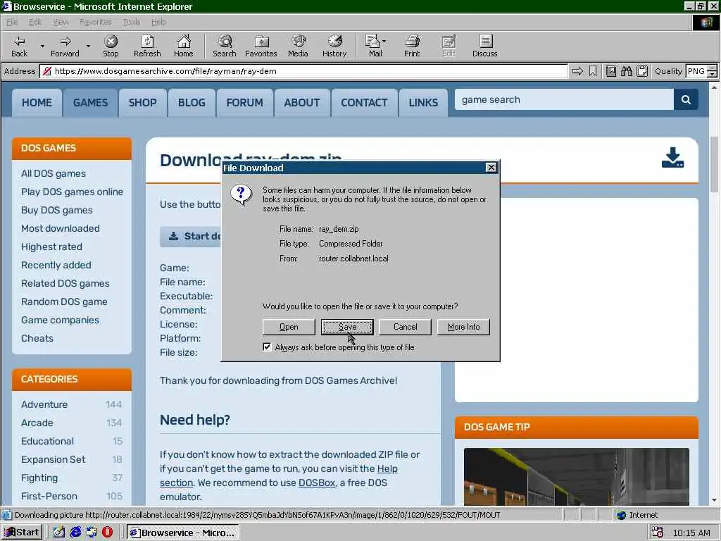The height and width of the screenshot is (541, 721).
Task: Click the Show Desktop quick launch icon
Action: pos(59,533)
